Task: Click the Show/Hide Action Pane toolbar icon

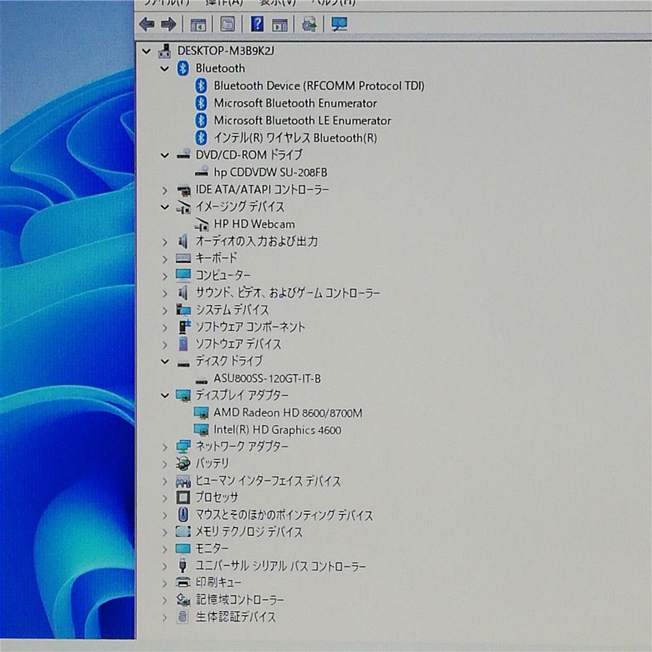Action: coord(280,25)
